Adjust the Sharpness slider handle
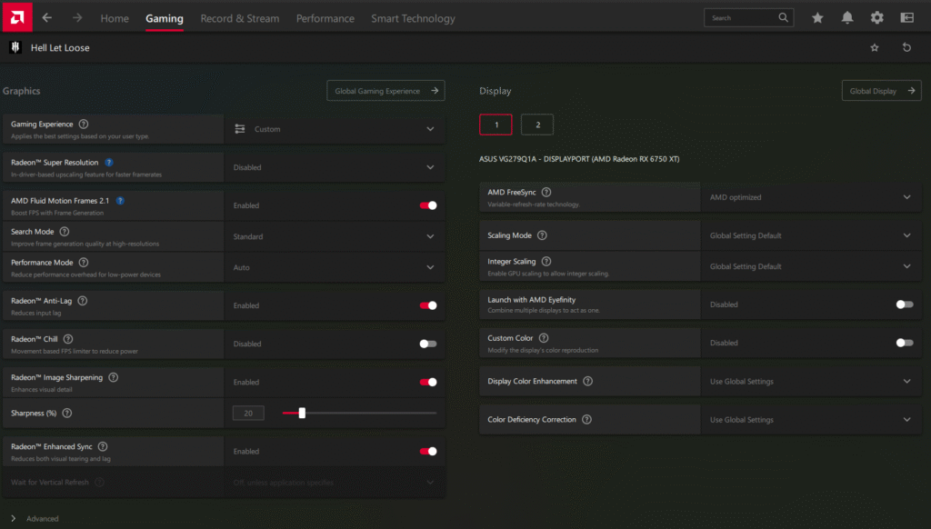 pos(302,414)
